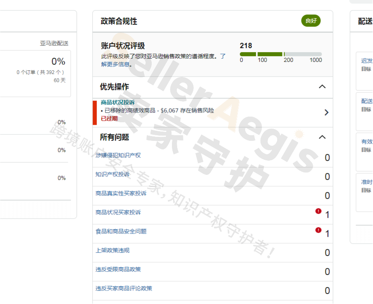The width and height of the screenshot is (373, 304).
Task: Click red alert icon beside 商品状况买家投诉
Action: 318,211
